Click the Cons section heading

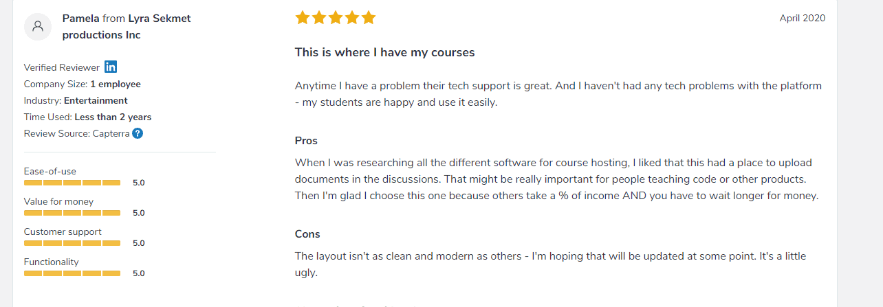(307, 234)
